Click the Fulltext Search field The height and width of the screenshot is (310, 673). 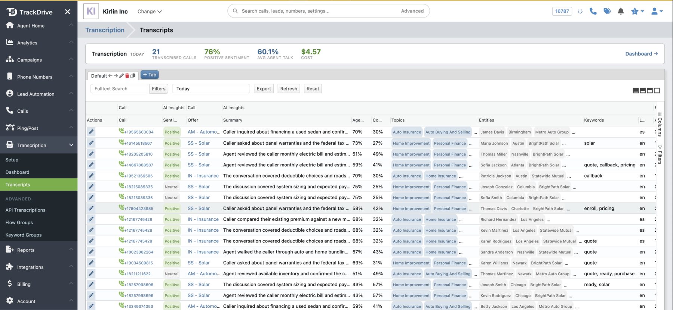[x=120, y=89]
